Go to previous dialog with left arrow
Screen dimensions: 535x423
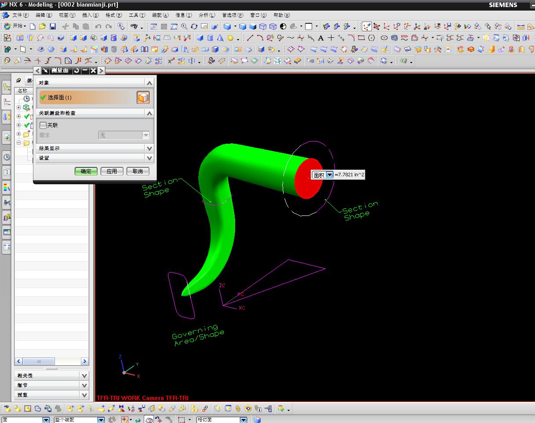coord(37,70)
